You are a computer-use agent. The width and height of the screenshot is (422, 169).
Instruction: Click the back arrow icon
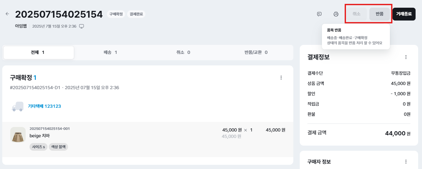pyautogui.click(x=7, y=14)
